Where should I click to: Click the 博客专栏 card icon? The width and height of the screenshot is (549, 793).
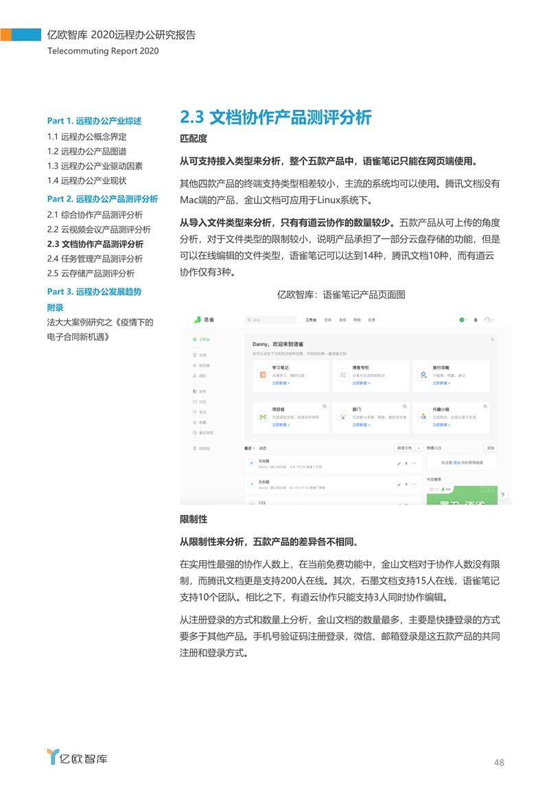(x=342, y=375)
